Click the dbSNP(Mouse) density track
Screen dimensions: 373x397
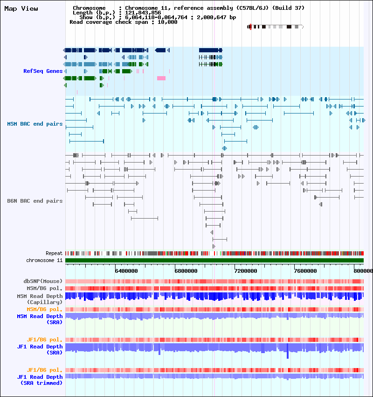click(214, 281)
